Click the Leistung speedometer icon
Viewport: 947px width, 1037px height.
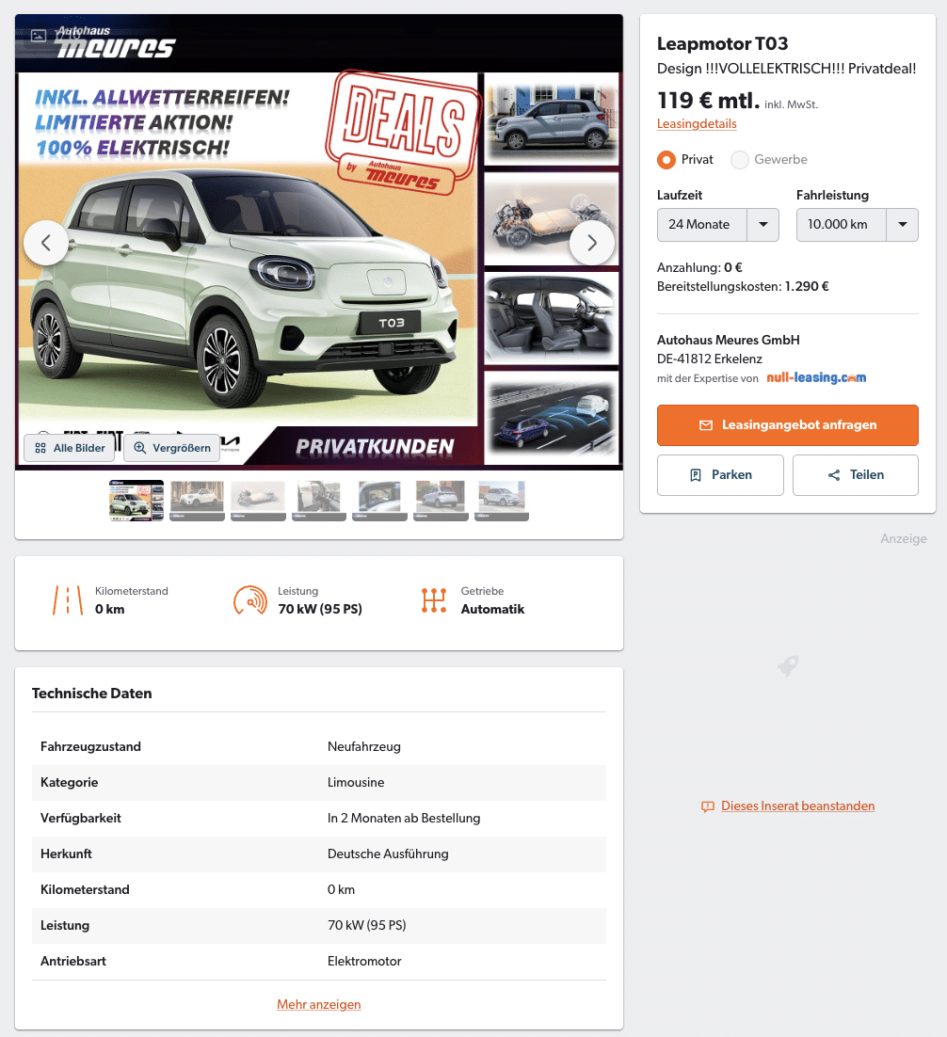coord(250,600)
